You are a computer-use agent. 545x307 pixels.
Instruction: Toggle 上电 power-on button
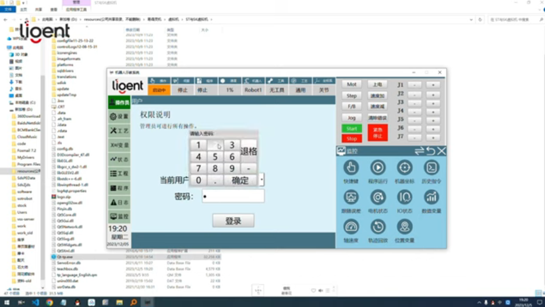point(377,84)
